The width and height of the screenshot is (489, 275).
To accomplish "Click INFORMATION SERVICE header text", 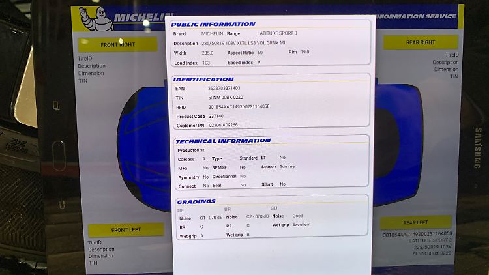I will (417, 16).
